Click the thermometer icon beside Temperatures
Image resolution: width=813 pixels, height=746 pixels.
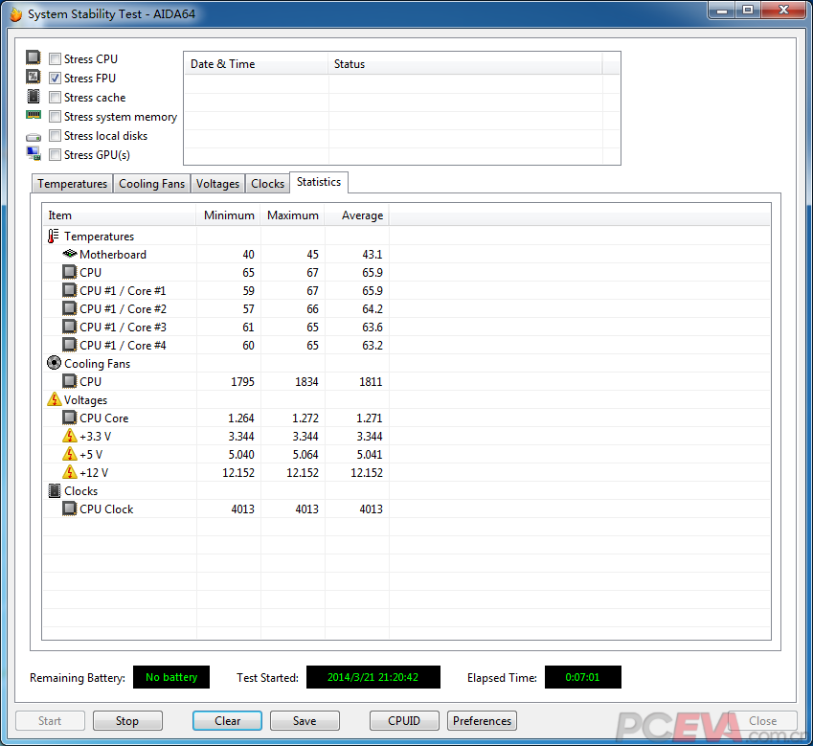[x=54, y=237]
